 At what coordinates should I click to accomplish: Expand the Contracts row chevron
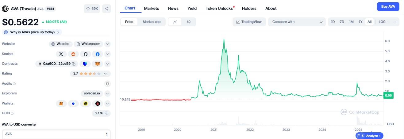107,64
